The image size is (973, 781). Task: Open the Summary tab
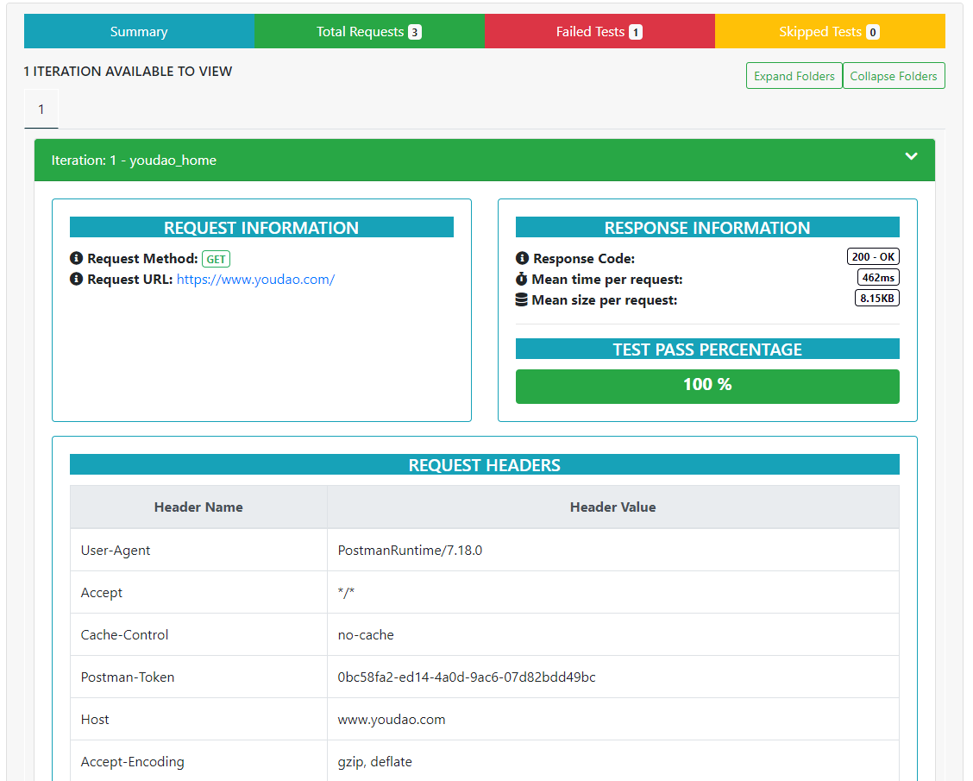[x=139, y=32]
